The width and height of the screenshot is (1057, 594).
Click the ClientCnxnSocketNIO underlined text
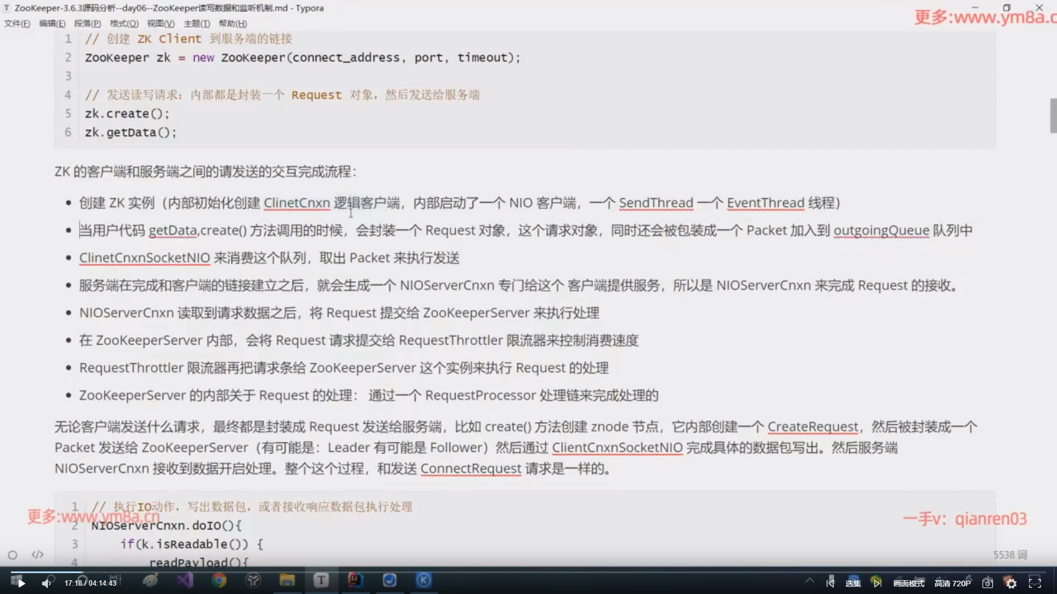point(617,448)
